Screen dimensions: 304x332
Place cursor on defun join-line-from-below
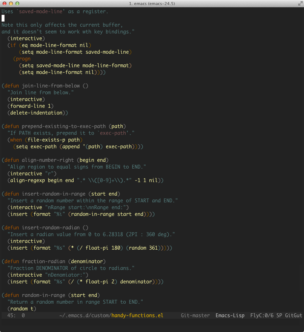point(51,86)
